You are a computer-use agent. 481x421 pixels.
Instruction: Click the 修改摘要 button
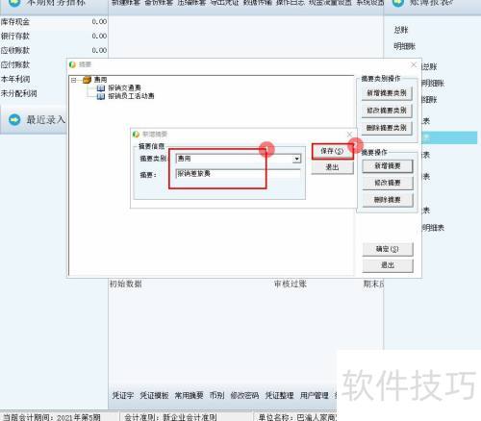click(x=388, y=183)
